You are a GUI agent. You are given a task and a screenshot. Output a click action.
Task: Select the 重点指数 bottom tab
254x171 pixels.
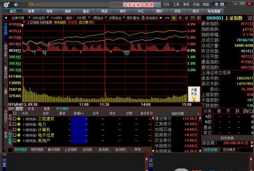[x=54, y=149]
